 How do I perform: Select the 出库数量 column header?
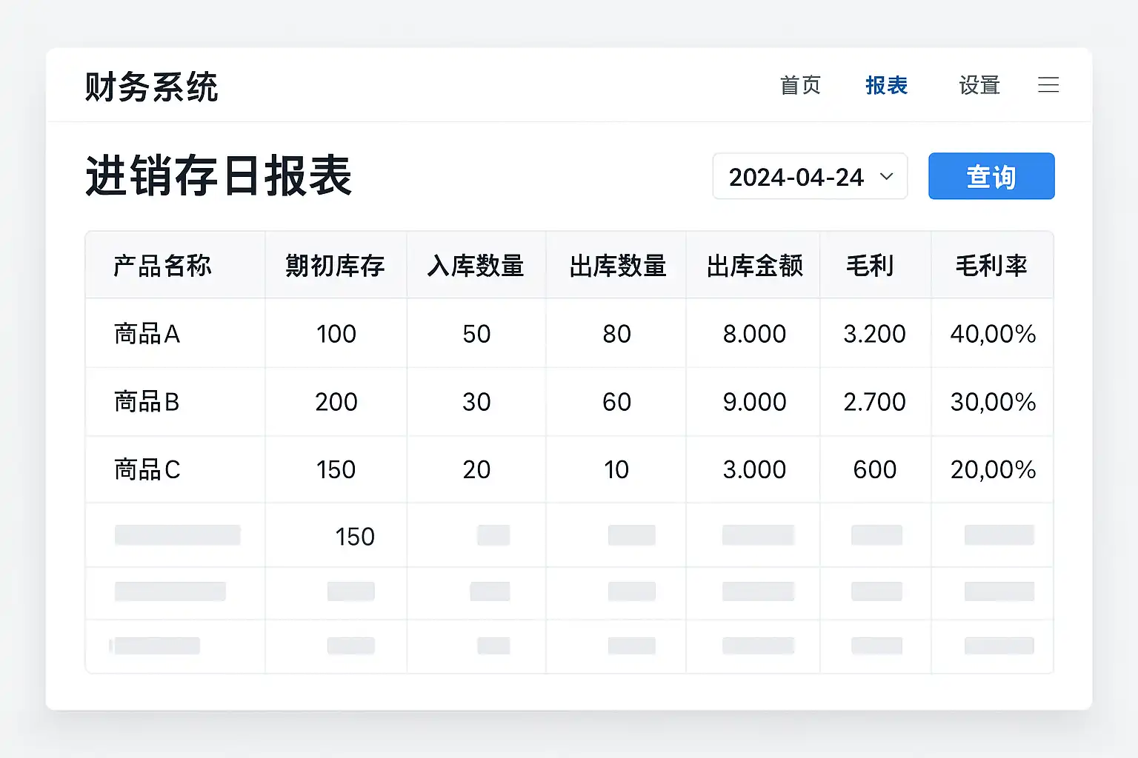click(617, 266)
